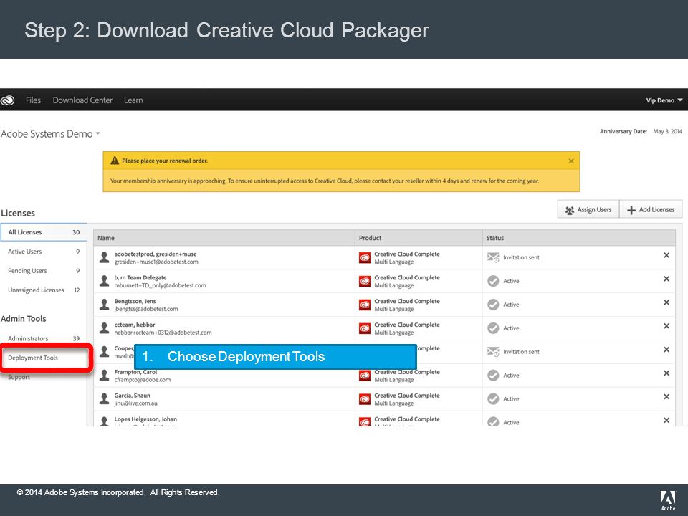Select the Unassigned Licenses filter
Screen dimensions: 688x516
click(44, 290)
